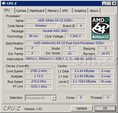The image size is (118, 113).
Task: Click the Core Voltage value box
Action: [75, 36]
